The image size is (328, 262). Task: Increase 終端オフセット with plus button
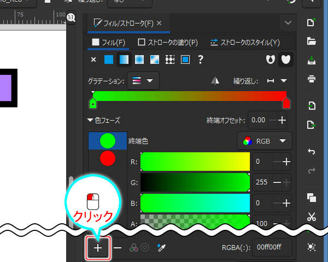pos(282,120)
